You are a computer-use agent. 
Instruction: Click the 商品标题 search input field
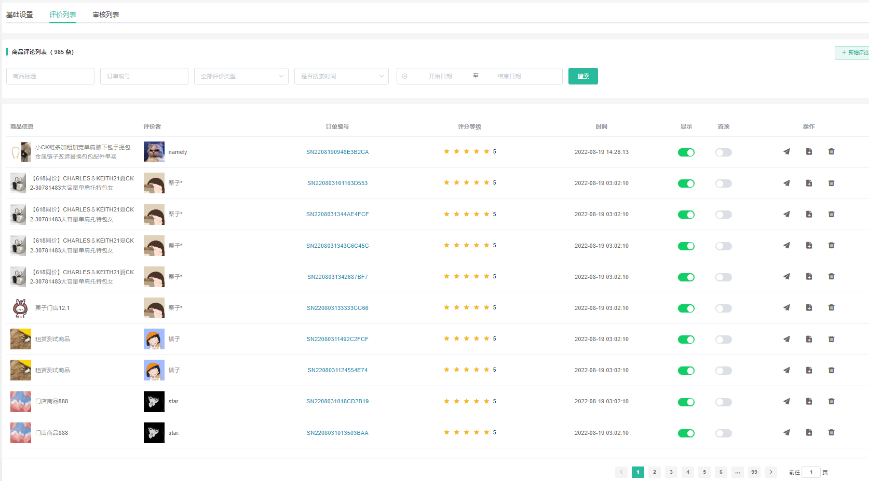50,76
